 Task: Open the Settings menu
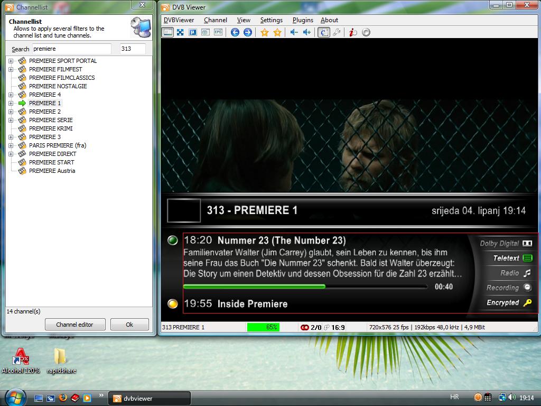[x=271, y=20]
